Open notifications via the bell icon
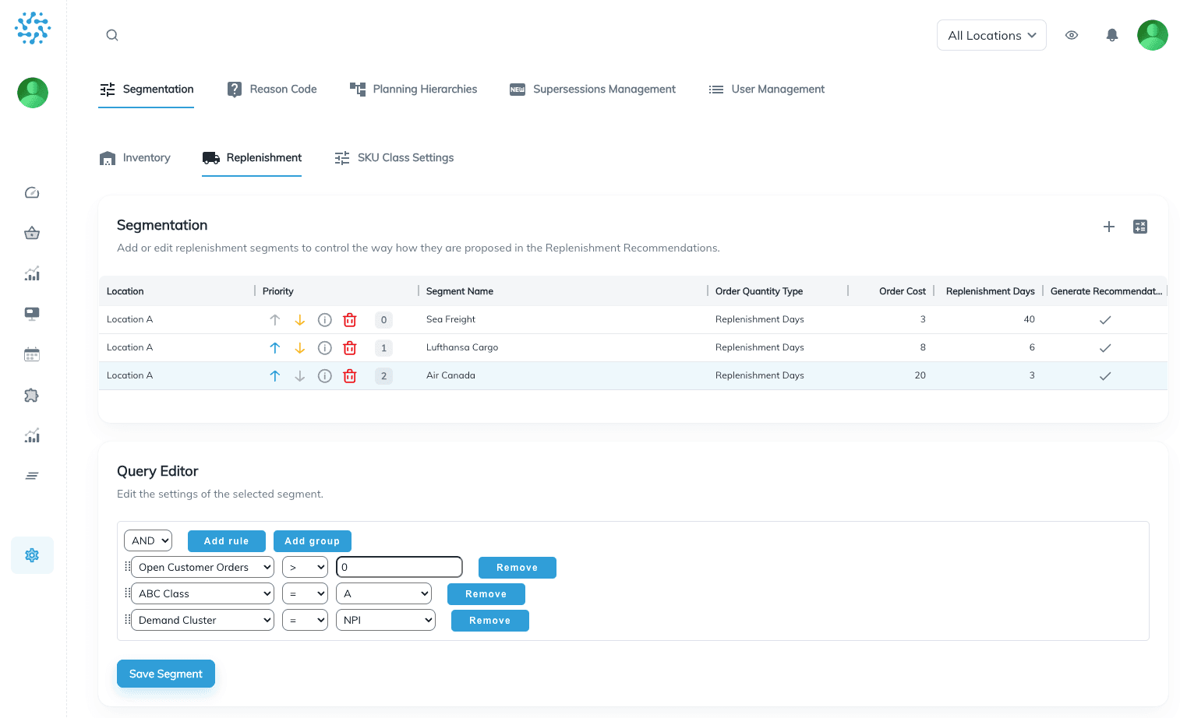The image size is (1180, 718). click(x=1112, y=35)
